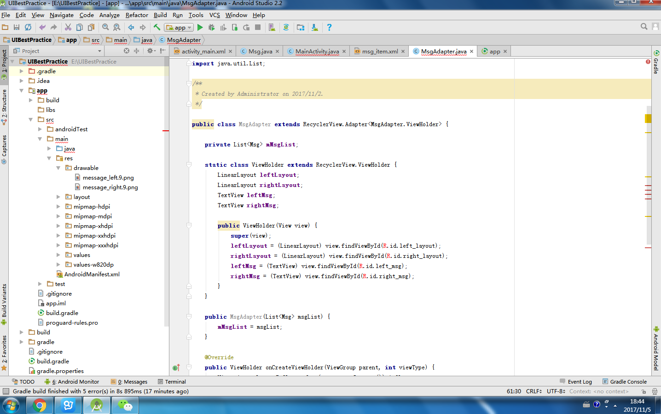Click the Copy toolbar icon
The width and height of the screenshot is (661, 414).
click(80, 27)
